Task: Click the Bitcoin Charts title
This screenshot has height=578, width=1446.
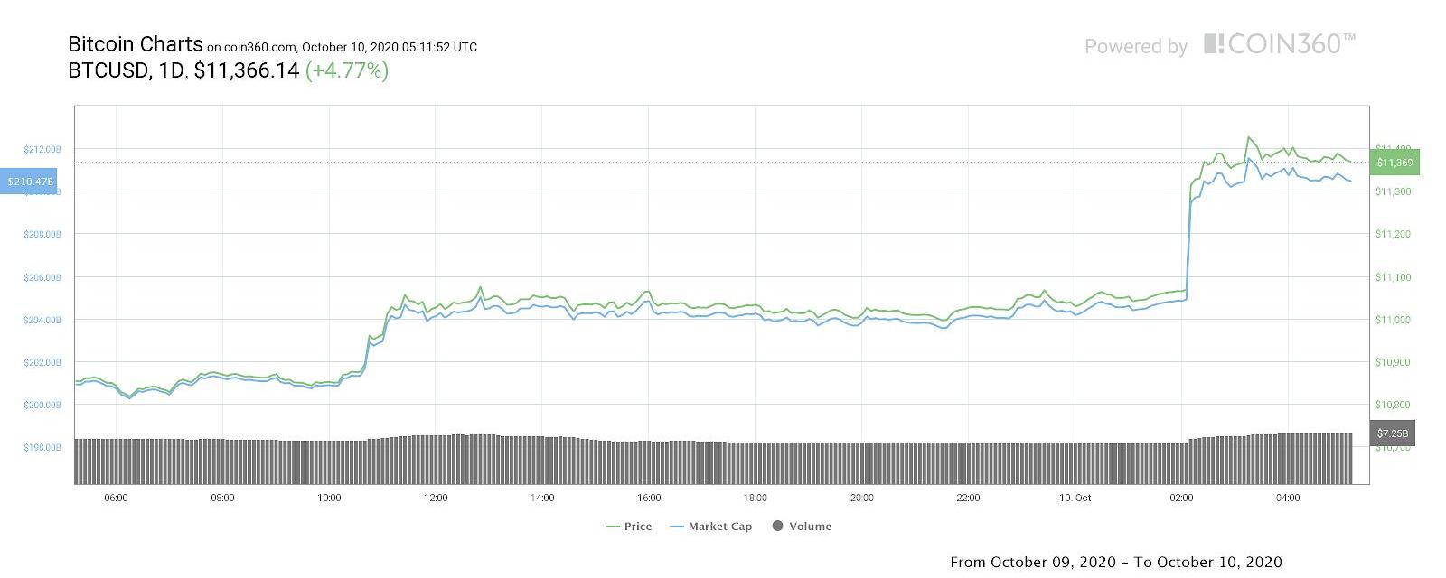Action: pos(135,44)
